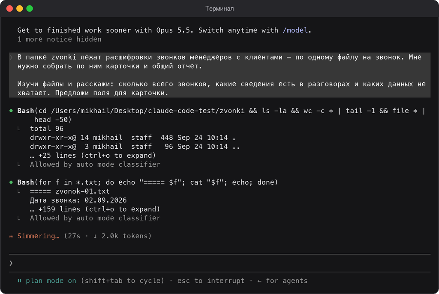Expand the "+159 lines" collapsed output
The image size is (439, 294).
(x=95, y=209)
